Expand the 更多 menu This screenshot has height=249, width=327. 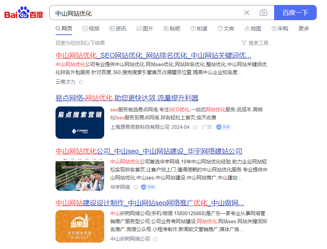click(x=304, y=29)
